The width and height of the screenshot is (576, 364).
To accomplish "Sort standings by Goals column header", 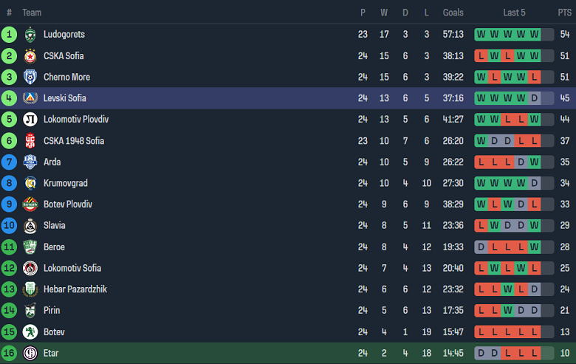I will [453, 13].
